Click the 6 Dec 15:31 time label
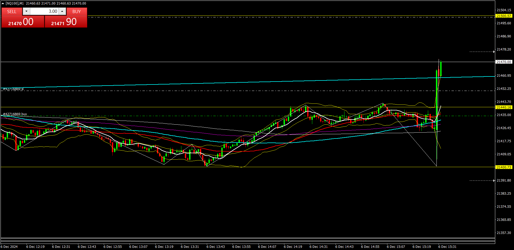 pyautogui.click(x=447, y=247)
